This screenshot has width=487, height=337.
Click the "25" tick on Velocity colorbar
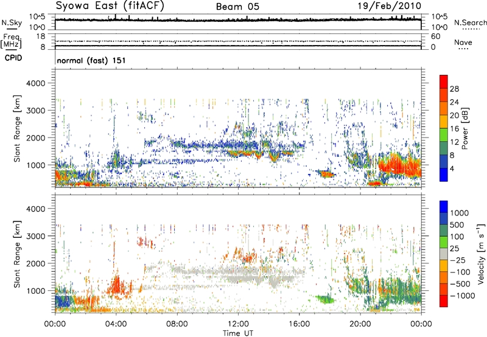[454, 248]
